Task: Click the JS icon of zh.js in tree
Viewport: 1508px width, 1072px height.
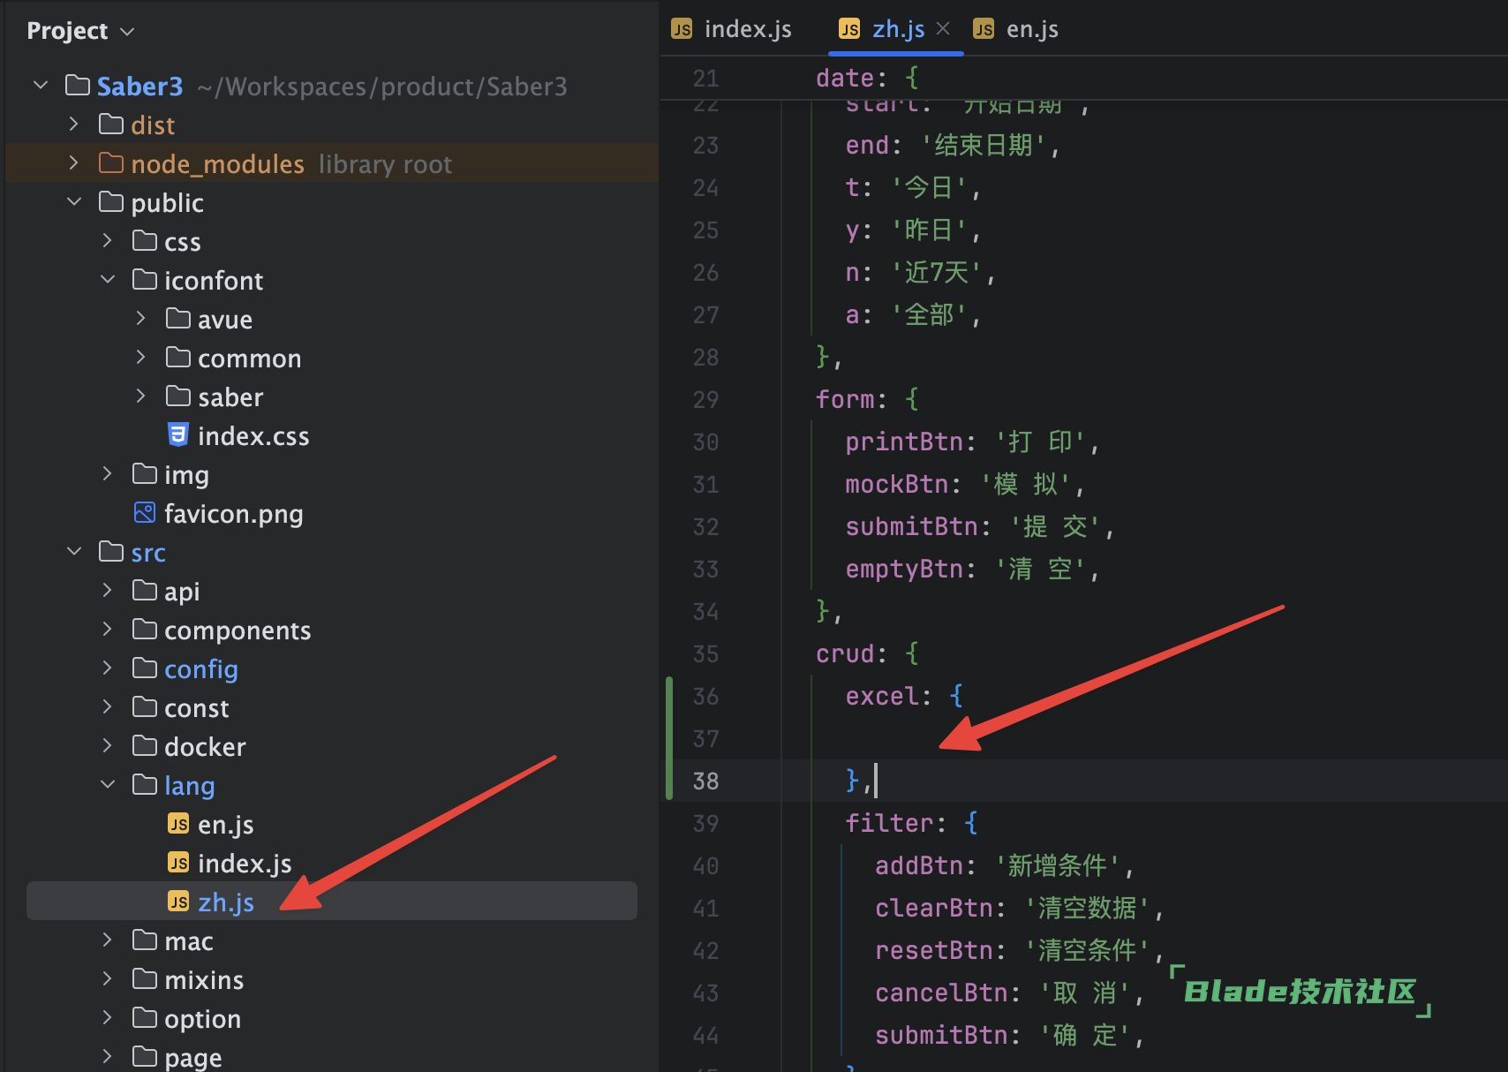Action: (x=178, y=902)
